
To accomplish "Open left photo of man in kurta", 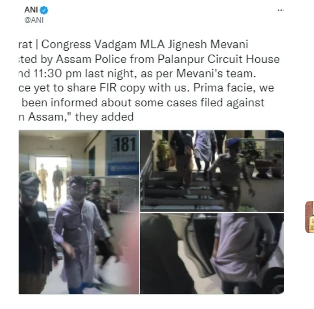I will tap(79, 212).
